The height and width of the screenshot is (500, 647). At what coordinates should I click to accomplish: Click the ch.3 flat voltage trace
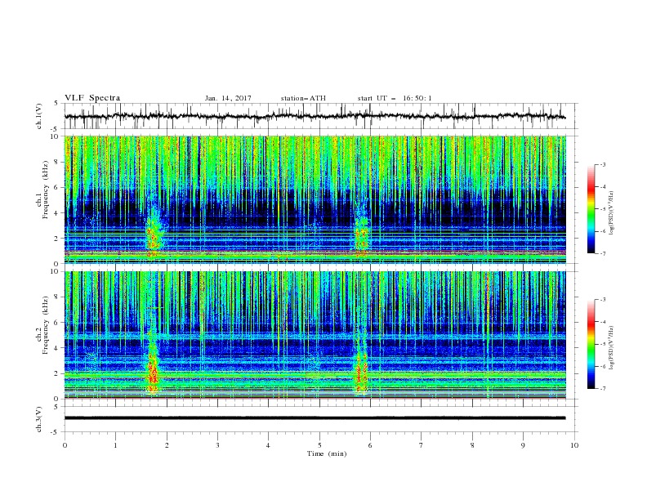point(315,418)
